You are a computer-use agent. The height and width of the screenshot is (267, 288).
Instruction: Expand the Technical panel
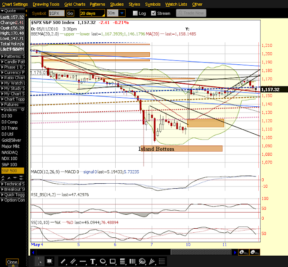pyautogui.click(x=12, y=184)
